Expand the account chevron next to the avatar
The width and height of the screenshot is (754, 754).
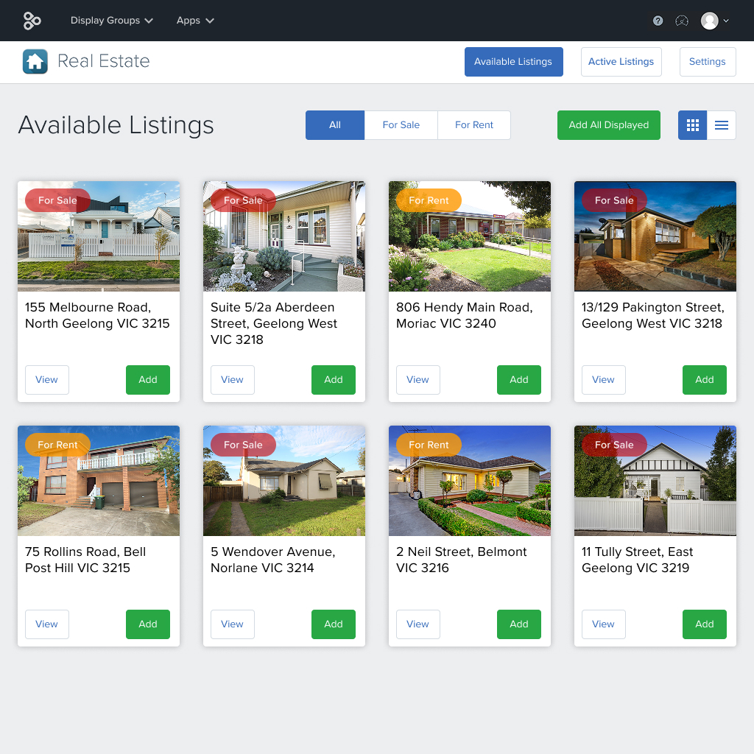pyautogui.click(x=727, y=21)
